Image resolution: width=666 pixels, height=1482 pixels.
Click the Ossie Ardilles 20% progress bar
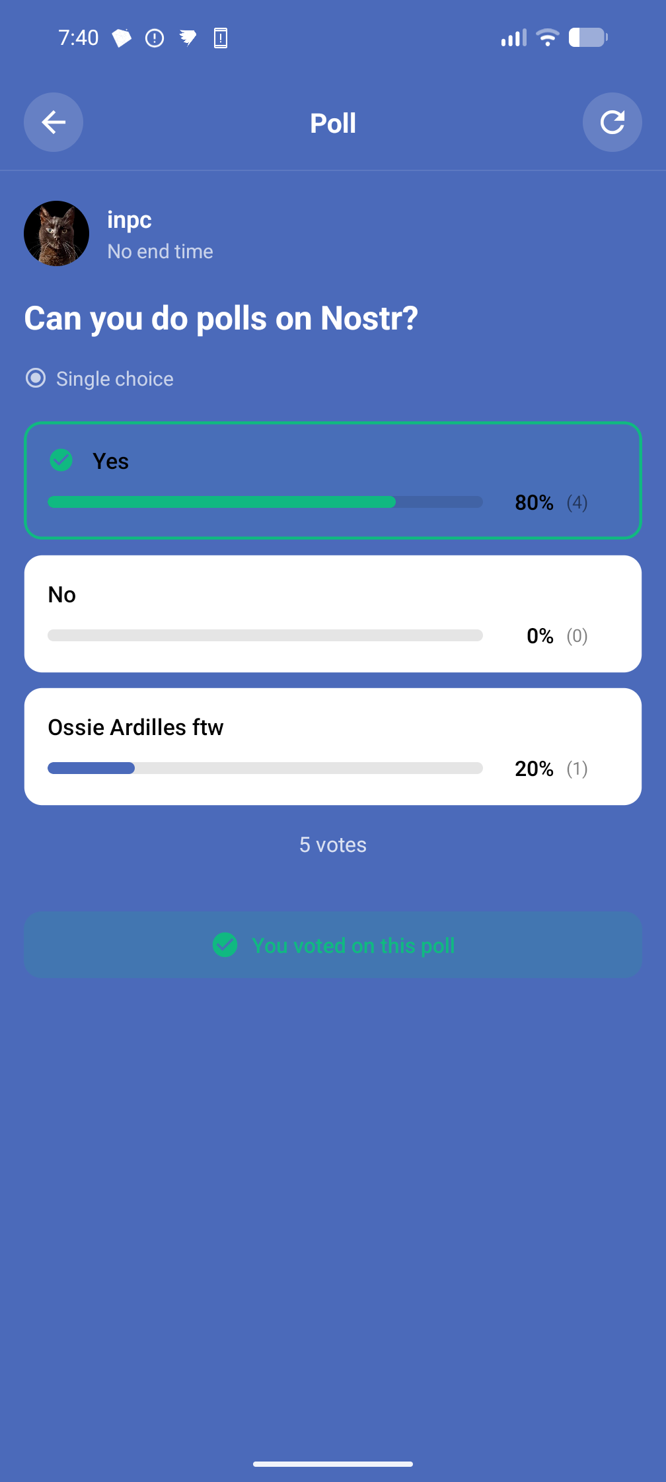265,768
